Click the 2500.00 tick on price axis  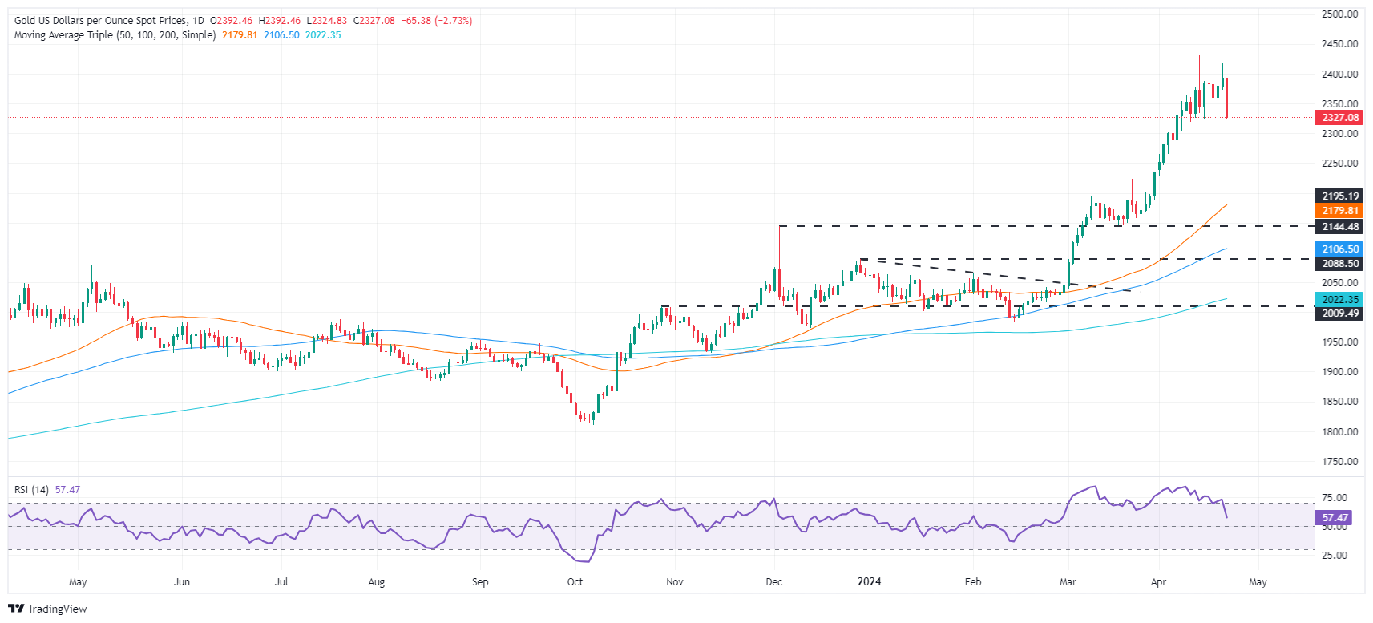click(x=1339, y=14)
